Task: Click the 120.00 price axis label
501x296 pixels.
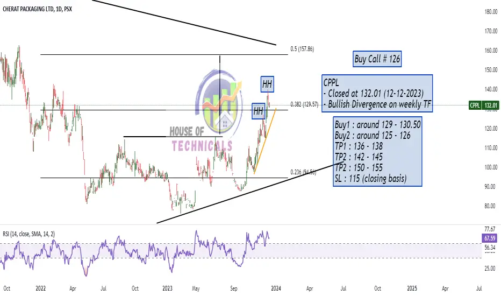Action: 491,129
